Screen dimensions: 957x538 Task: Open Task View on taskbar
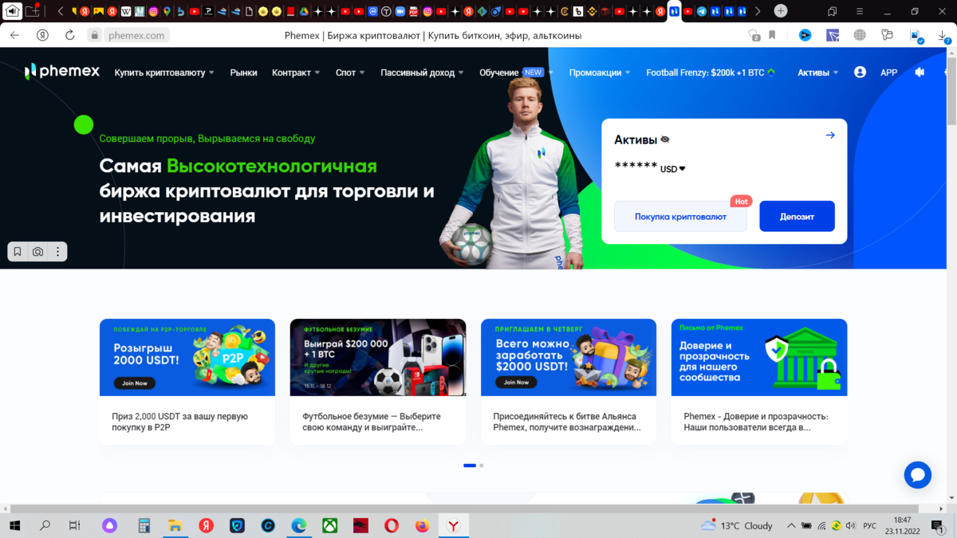pyautogui.click(x=75, y=526)
